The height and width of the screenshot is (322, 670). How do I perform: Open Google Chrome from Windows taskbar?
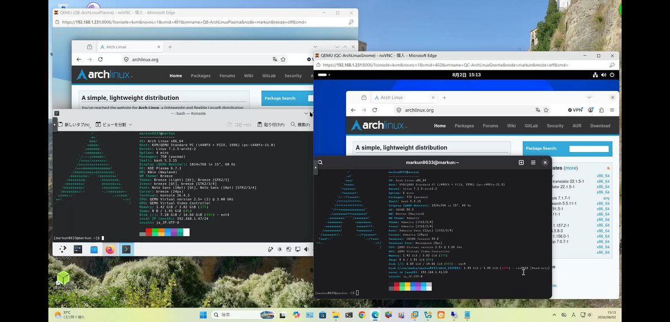[x=361, y=315]
